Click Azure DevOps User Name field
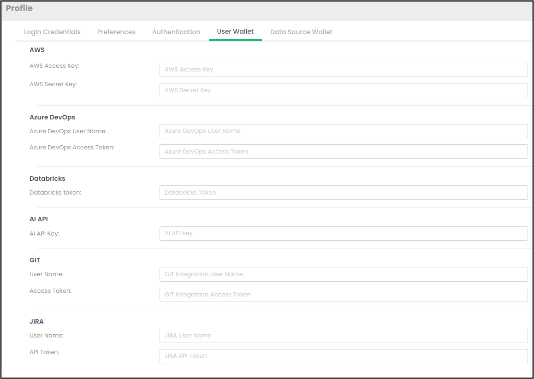The height and width of the screenshot is (379, 534). click(x=344, y=131)
